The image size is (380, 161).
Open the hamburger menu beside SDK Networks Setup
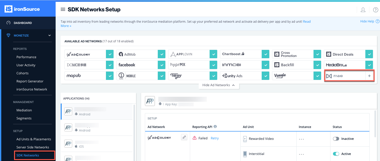coord(63,10)
